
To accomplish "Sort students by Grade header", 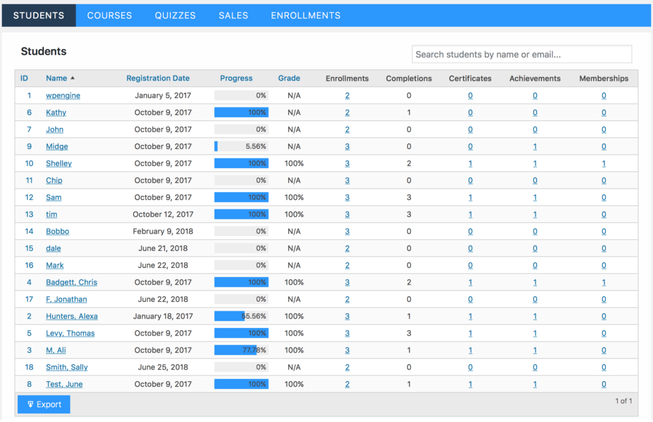I will point(289,78).
